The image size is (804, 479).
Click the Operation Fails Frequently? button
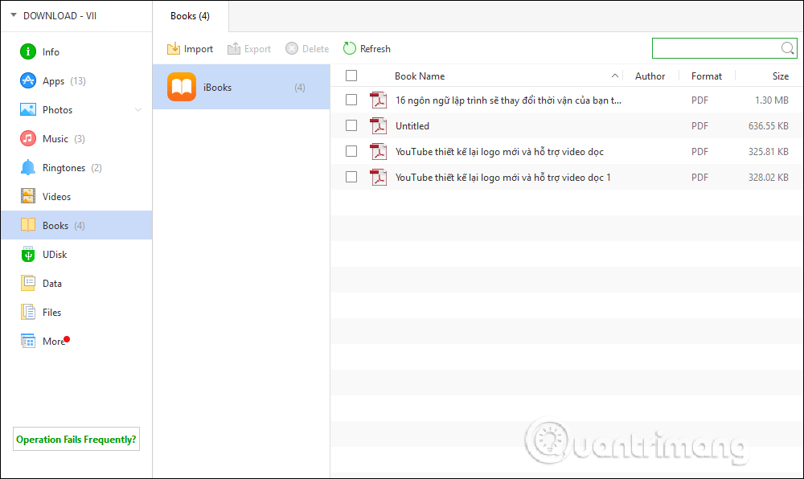pos(76,439)
